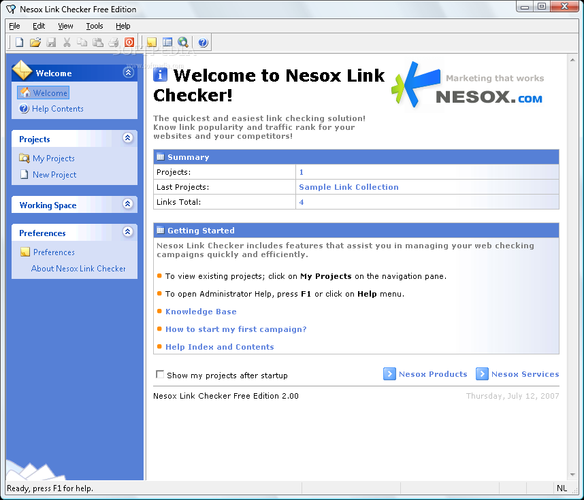The image size is (584, 500).
Task: Visit the Nesox Products link
Action: click(433, 374)
